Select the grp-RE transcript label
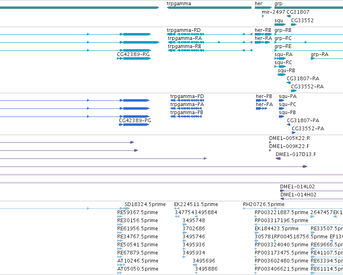 [x=283, y=46]
